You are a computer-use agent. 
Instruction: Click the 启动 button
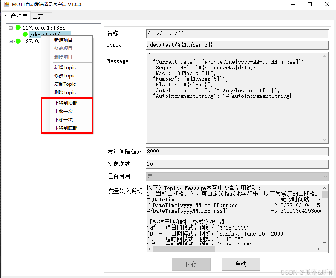click(241, 264)
